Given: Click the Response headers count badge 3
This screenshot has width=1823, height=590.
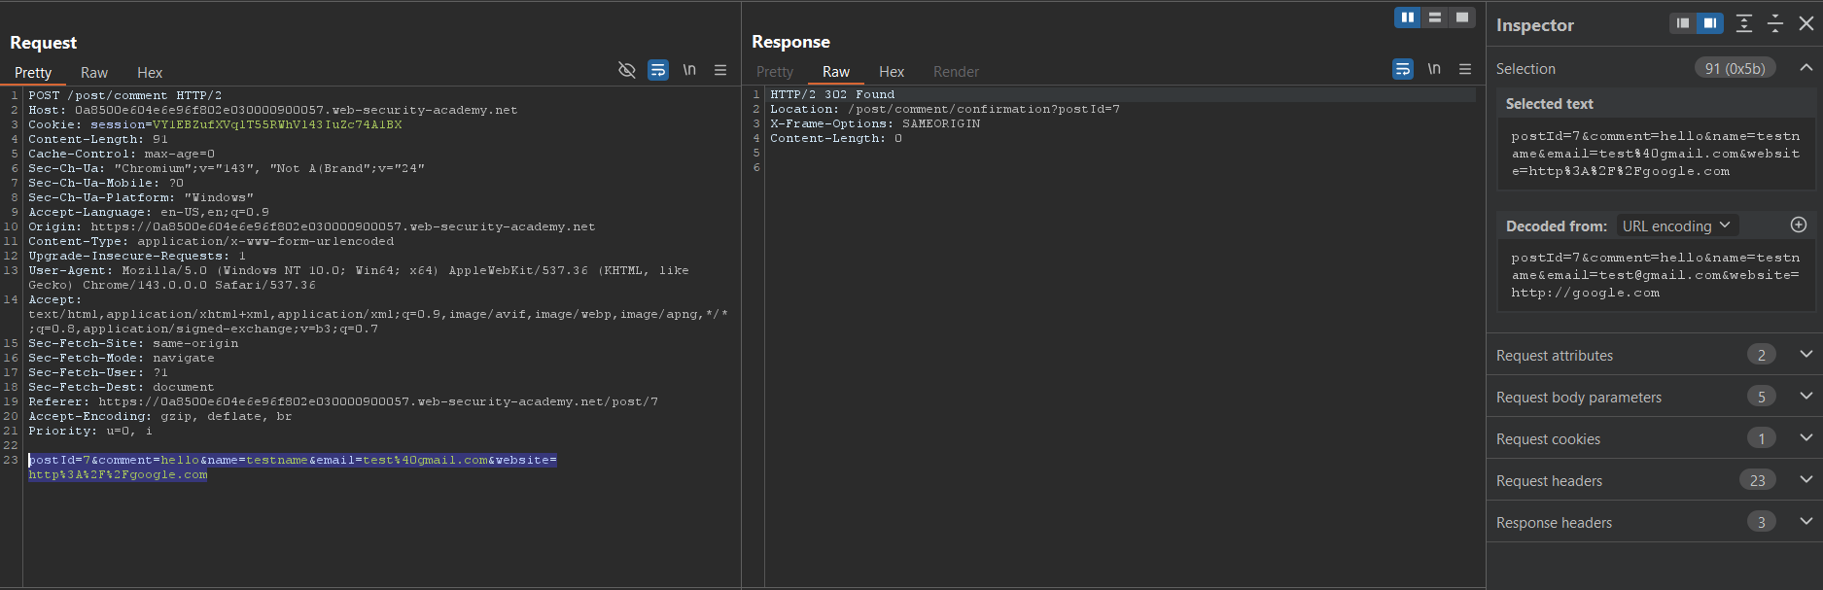Looking at the screenshot, I should click(x=1762, y=522).
